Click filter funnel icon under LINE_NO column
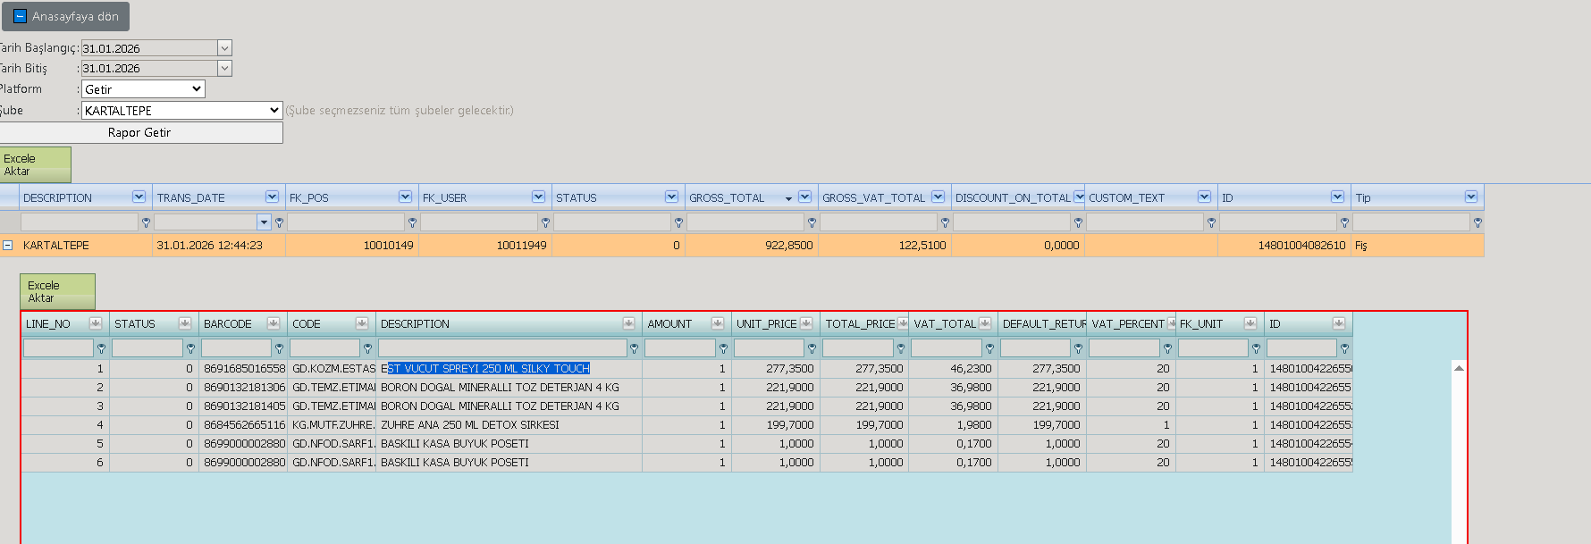The width and height of the screenshot is (1591, 544). [x=101, y=348]
